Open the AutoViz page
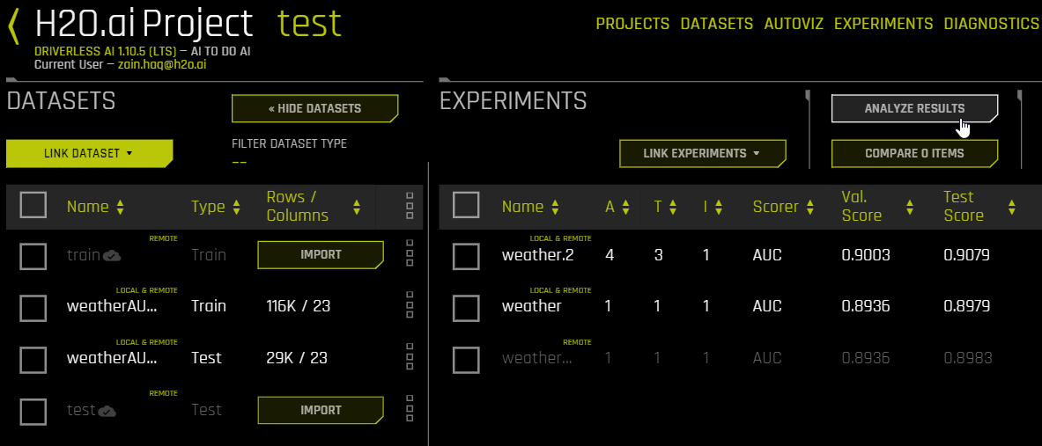The image size is (1042, 446). click(794, 24)
